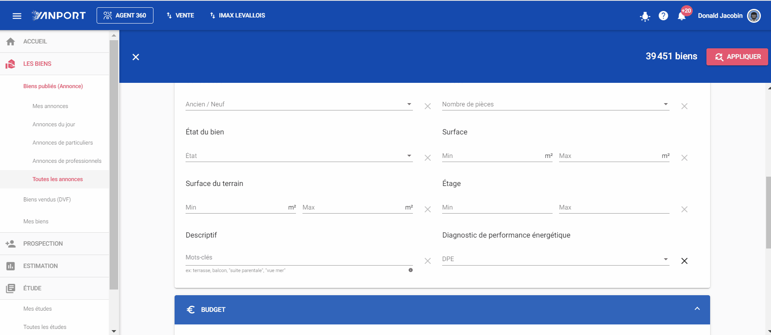
Task: Go to Accueil in sidebar
Action: (x=54, y=41)
